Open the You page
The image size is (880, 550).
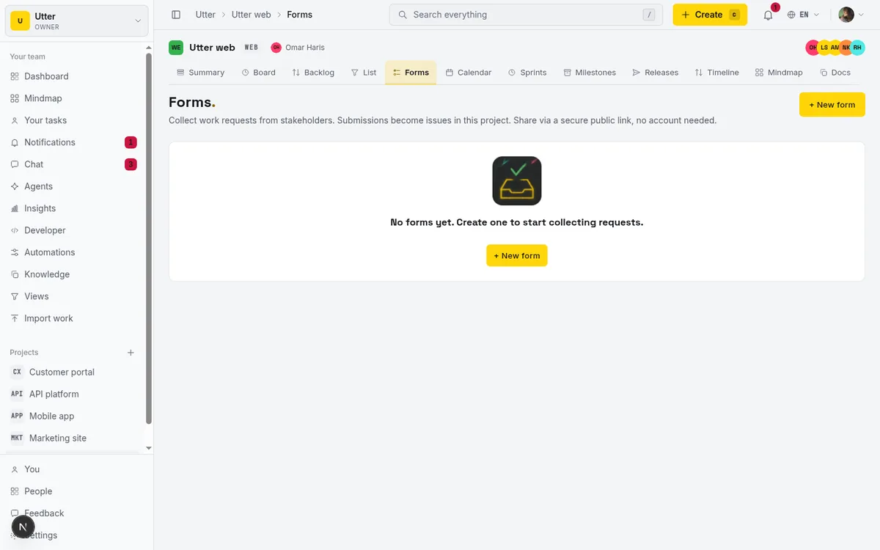75,469
